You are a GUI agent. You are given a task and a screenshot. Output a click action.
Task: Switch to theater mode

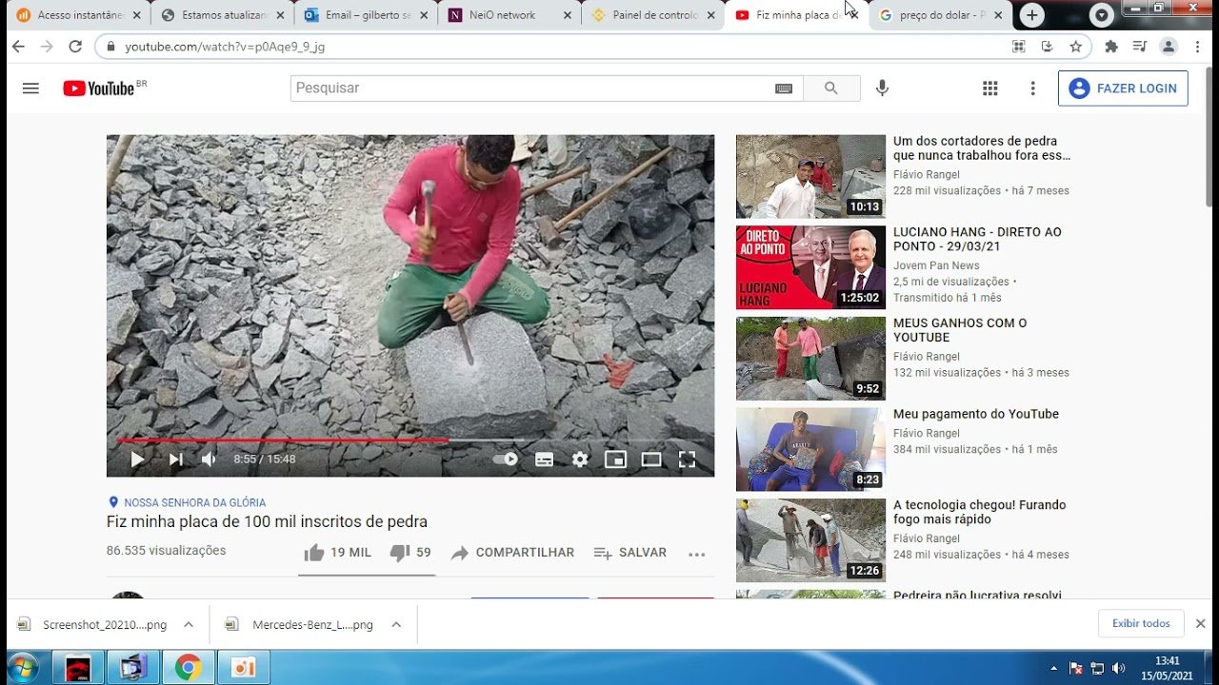coord(651,460)
